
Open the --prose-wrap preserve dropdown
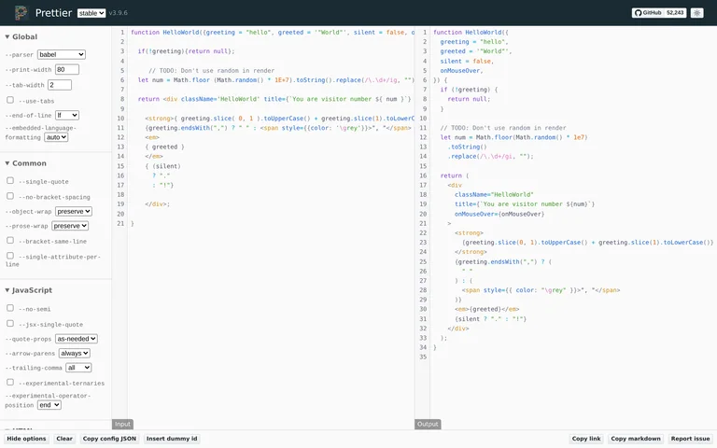pos(70,226)
